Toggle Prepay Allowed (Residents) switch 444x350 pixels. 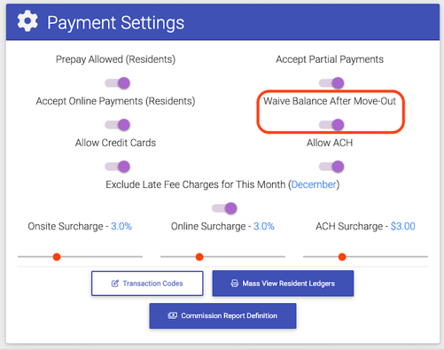click(117, 83)
